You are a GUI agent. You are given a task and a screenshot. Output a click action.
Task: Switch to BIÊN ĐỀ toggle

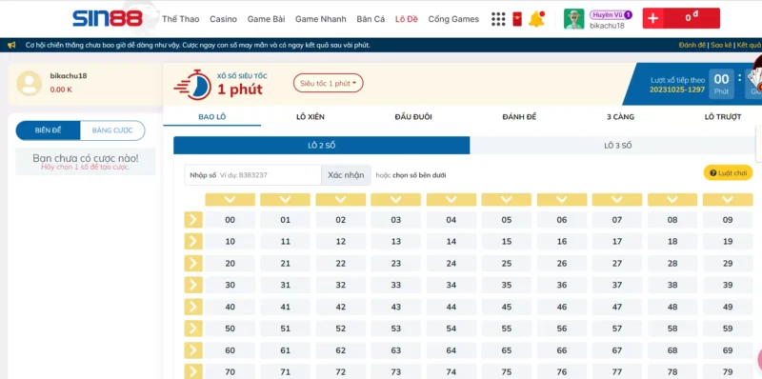(49, 130)
